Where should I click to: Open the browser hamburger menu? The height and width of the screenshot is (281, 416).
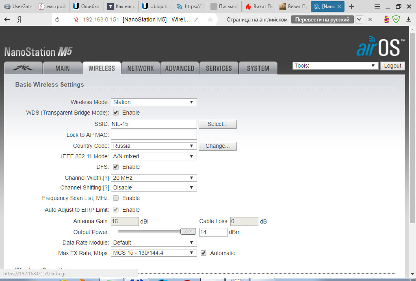point(377,6)
